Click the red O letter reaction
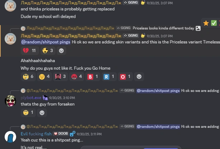 point(125,76)
